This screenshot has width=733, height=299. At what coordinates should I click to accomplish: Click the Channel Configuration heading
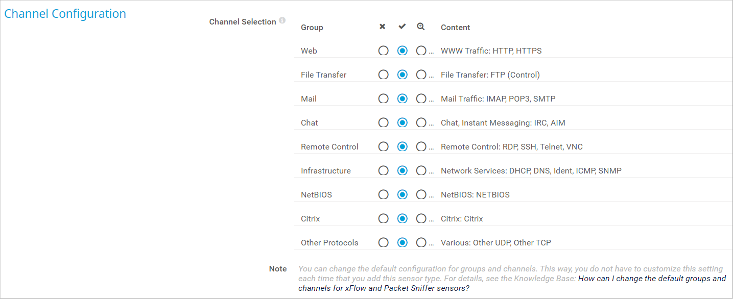65,14
